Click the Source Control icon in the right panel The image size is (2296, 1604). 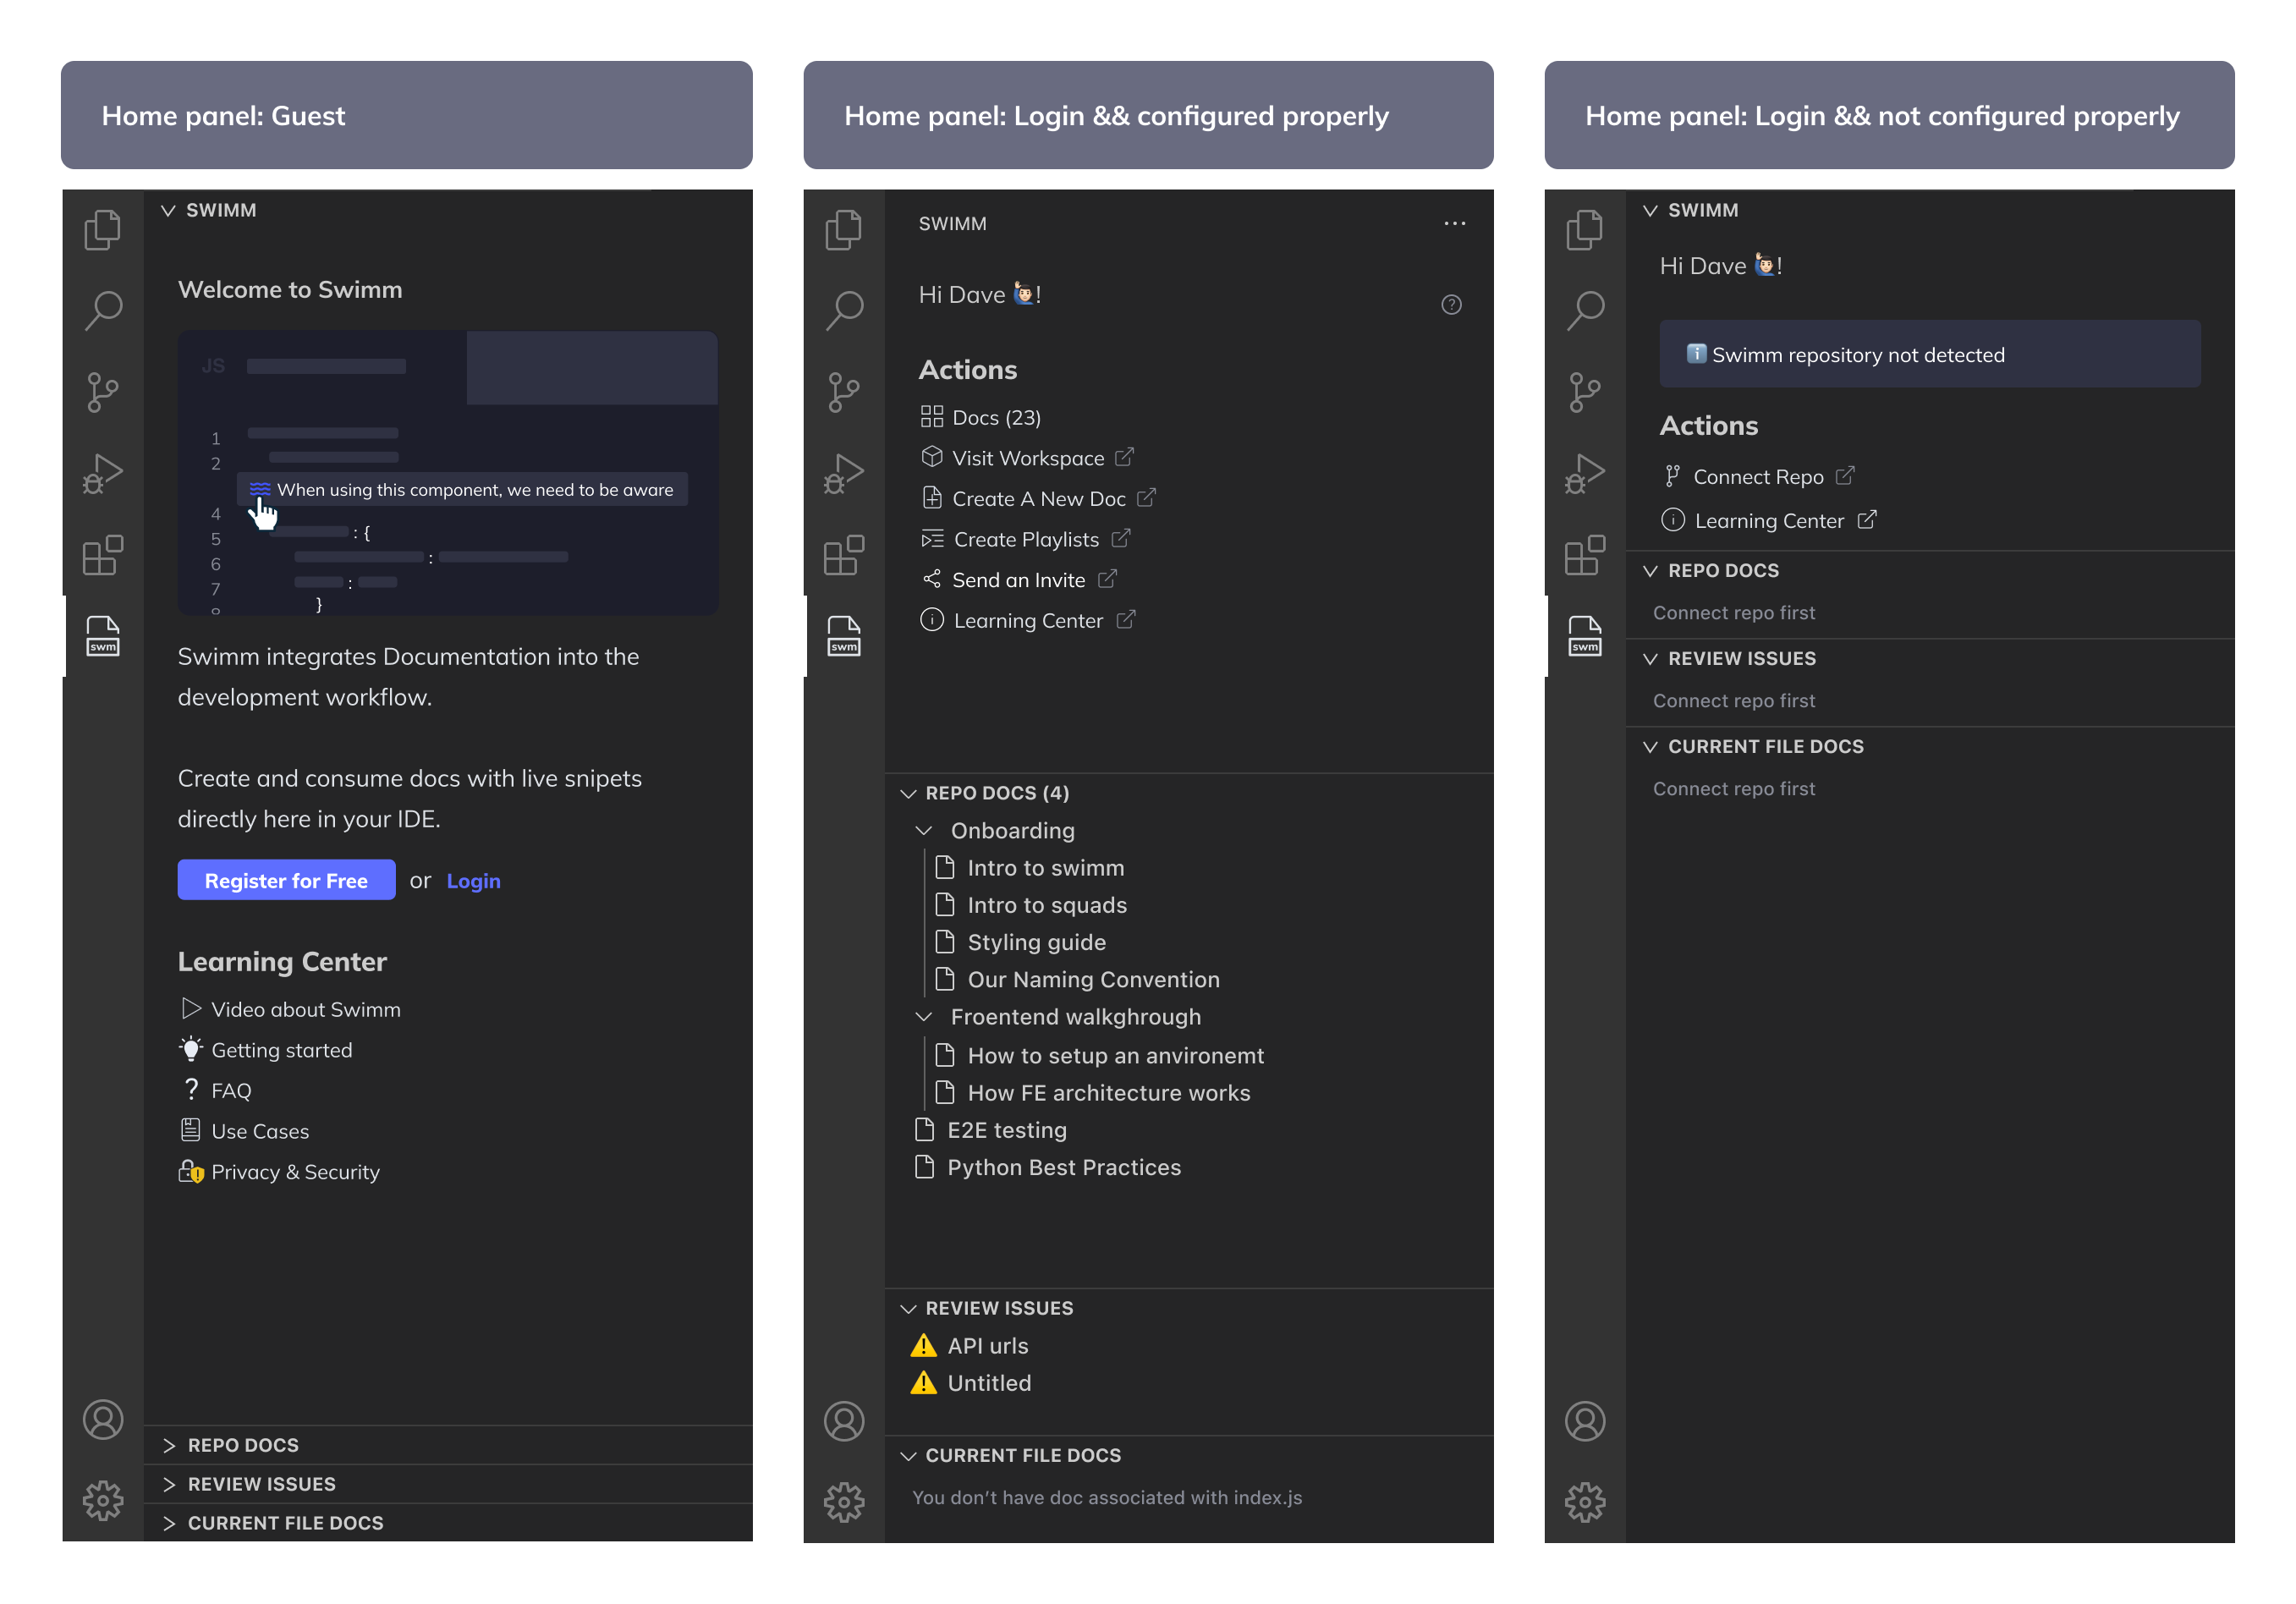tap(1584, 391)
